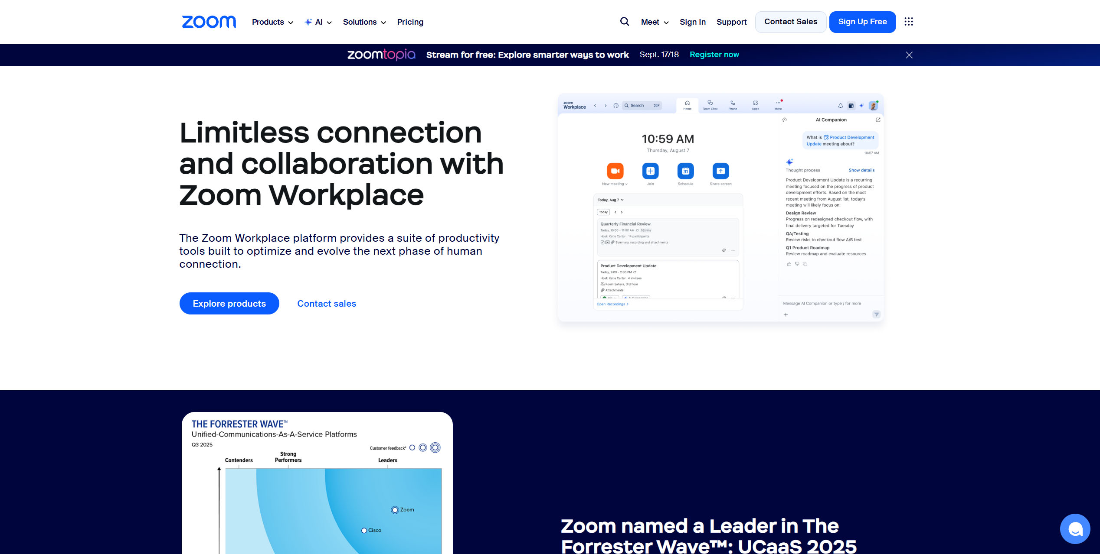Image resolution: width=1100 pixels, height=554 pixels.
Task: Open the Support link in header
Action: point(732,22)
